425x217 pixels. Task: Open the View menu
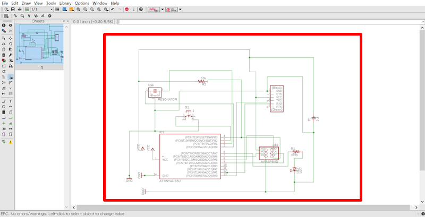click(x=38, y=3)
